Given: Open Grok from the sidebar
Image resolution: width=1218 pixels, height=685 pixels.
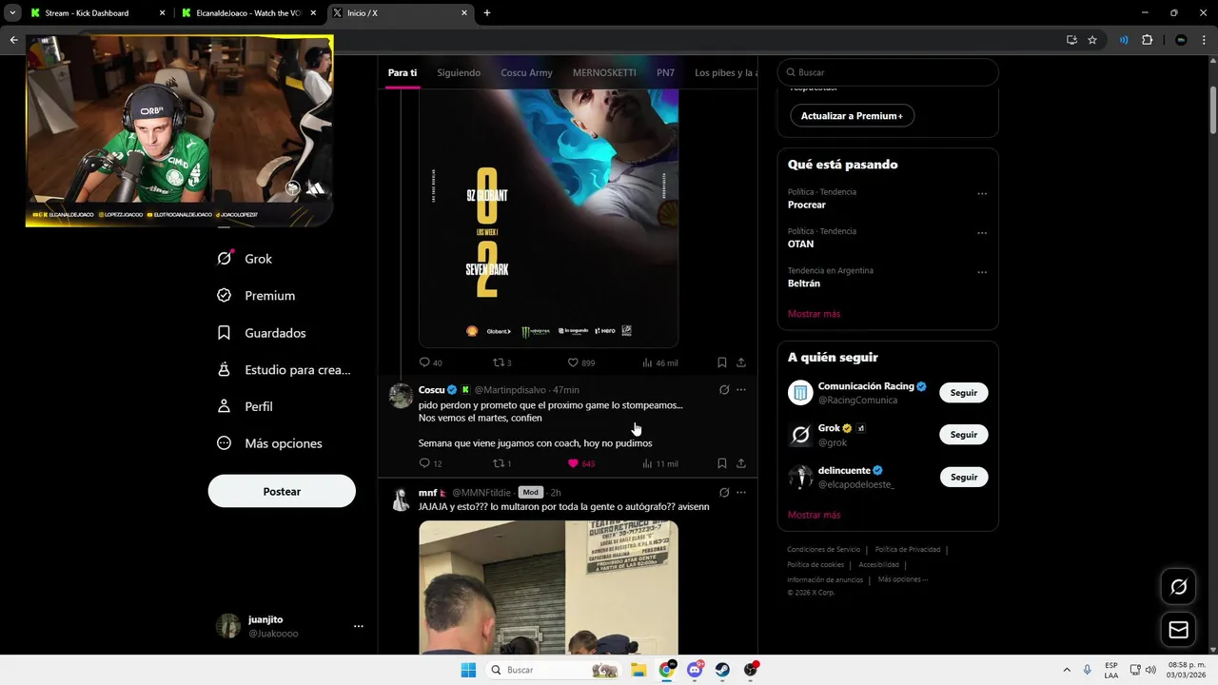Looking at the screenshot, I should [x=245, y=259].
